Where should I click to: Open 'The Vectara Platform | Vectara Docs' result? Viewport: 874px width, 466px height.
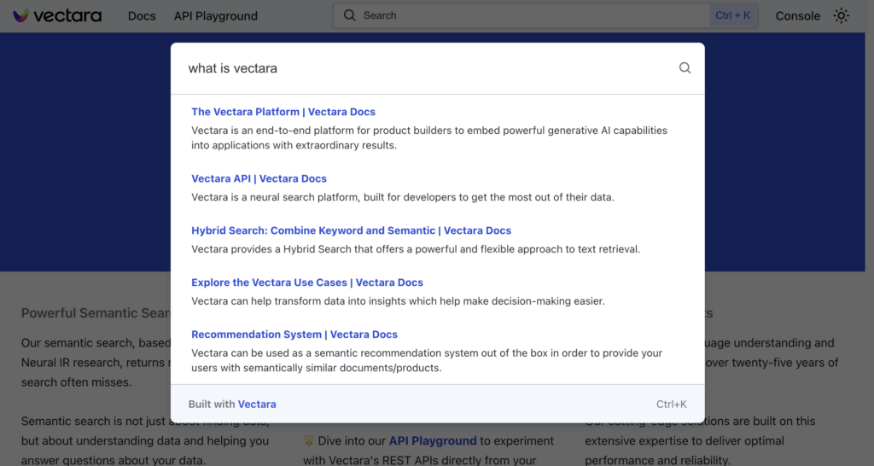click(x=283, y=112)
